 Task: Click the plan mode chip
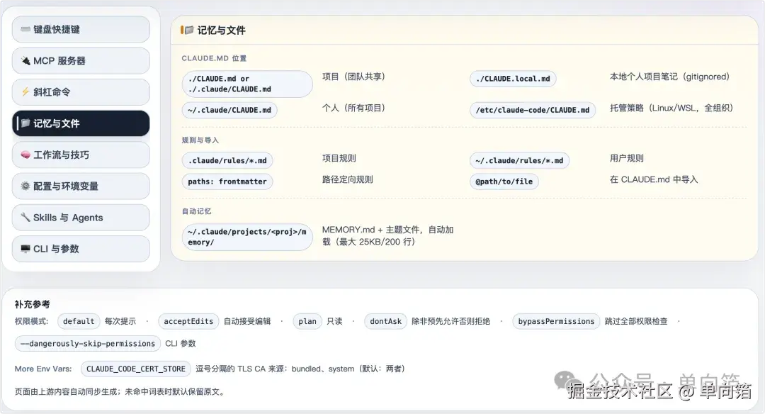click(x=307, y=321)
